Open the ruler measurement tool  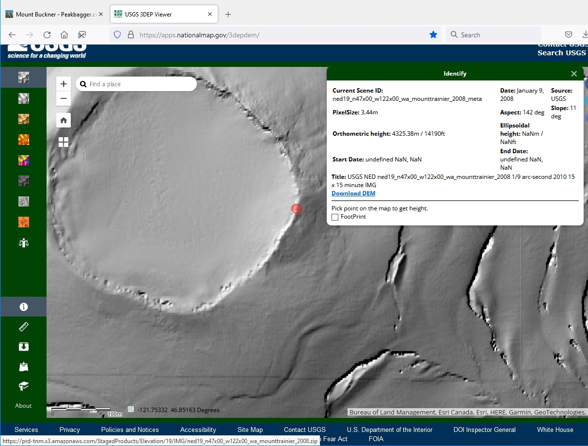tap(23, 327)
